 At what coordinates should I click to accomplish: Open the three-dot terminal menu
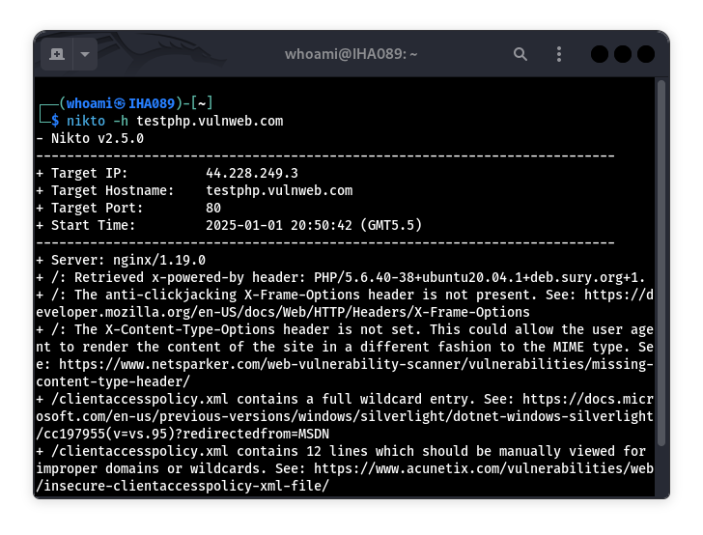561,54
